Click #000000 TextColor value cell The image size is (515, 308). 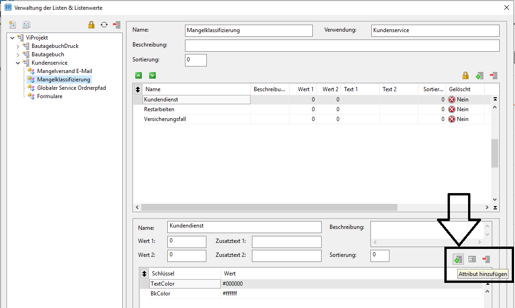point(352,284)
